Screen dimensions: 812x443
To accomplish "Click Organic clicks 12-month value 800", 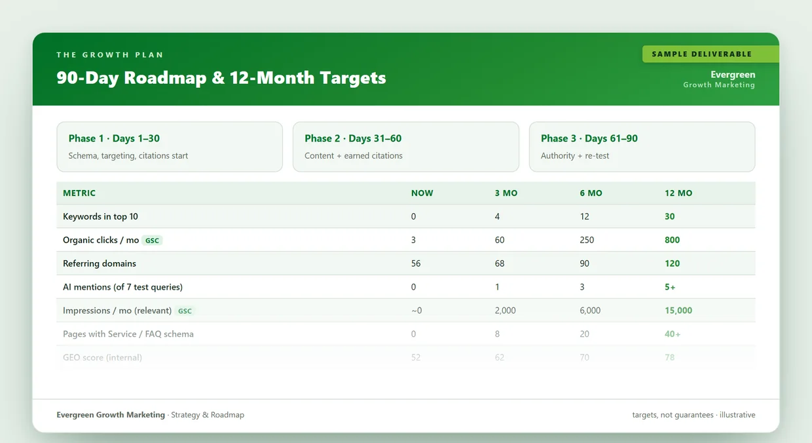I will coord(673,241).
